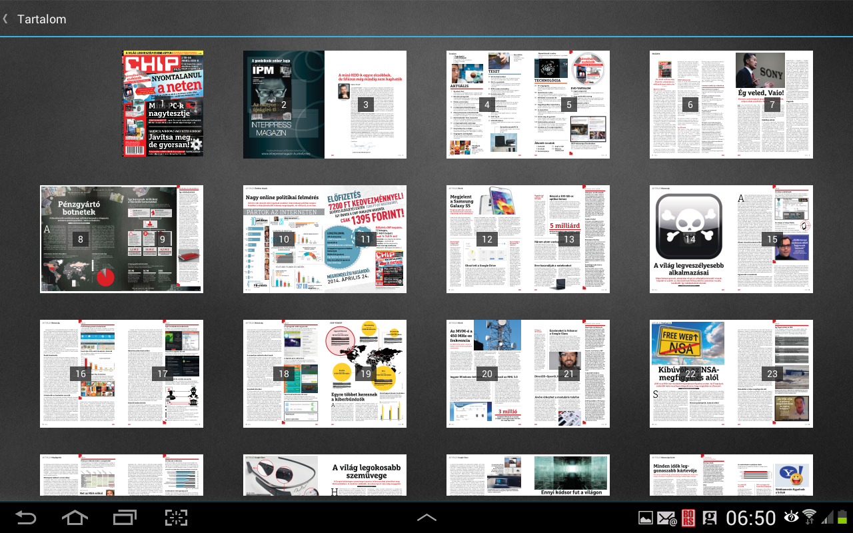Open page 9 thumbnail
853x533 pixels.
pyautogui.click(x=163, y=239)
